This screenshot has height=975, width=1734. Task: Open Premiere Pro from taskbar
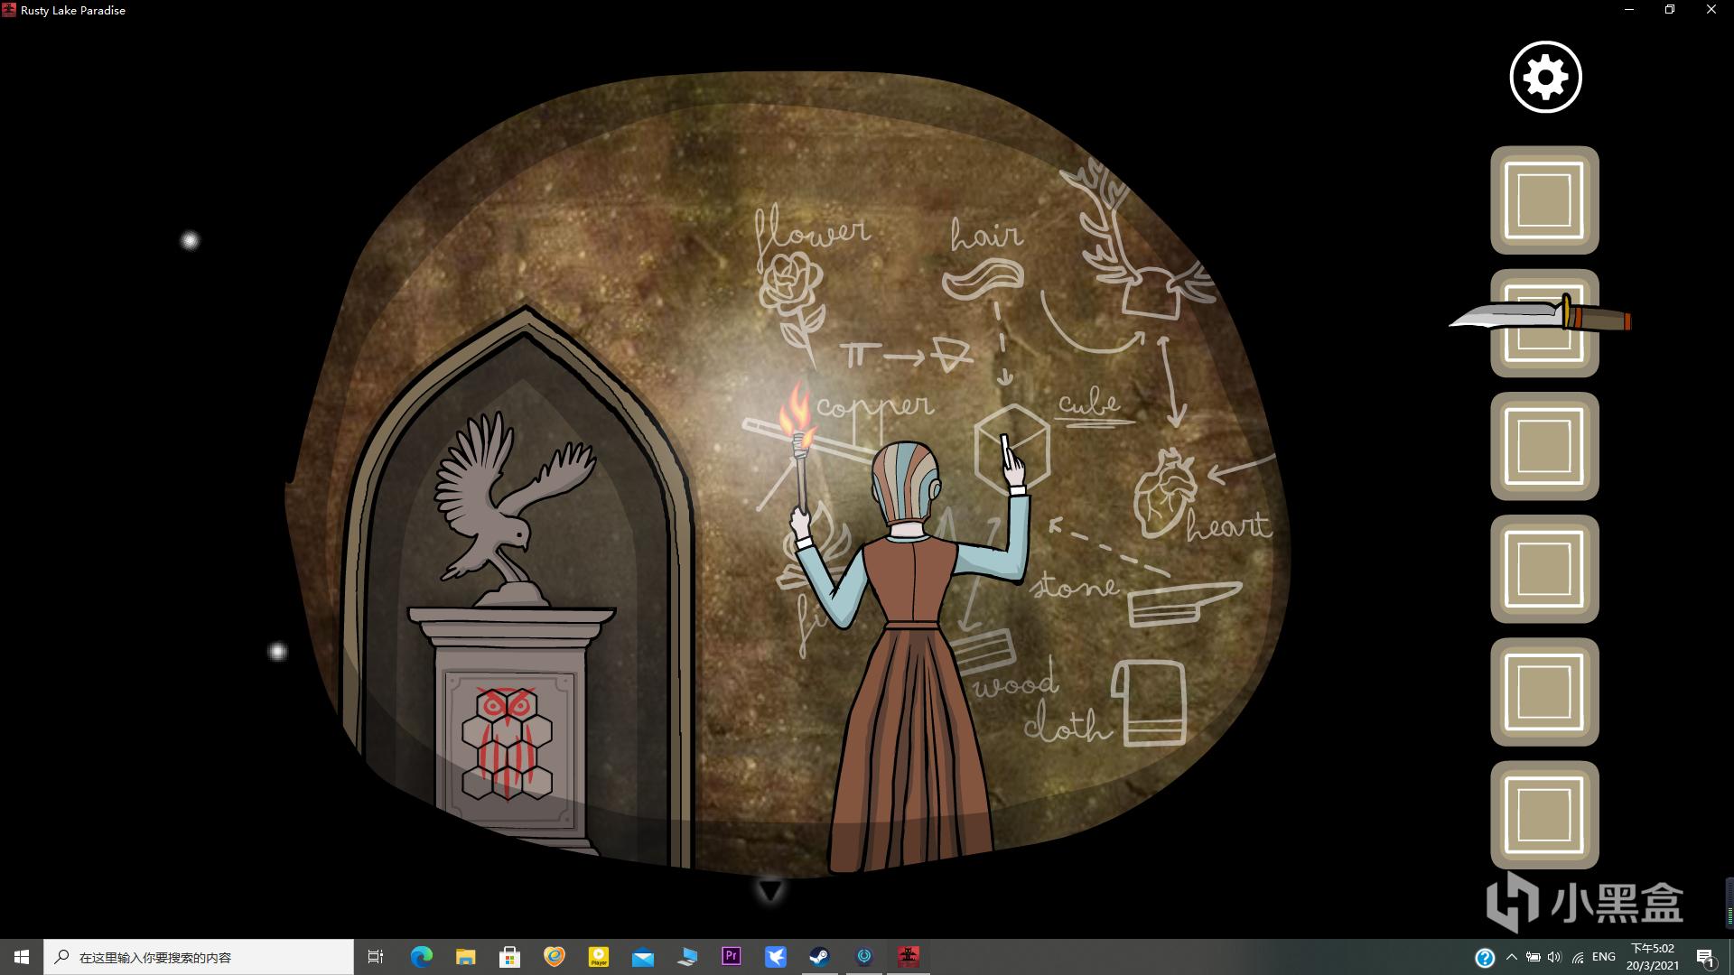(732, 957)
